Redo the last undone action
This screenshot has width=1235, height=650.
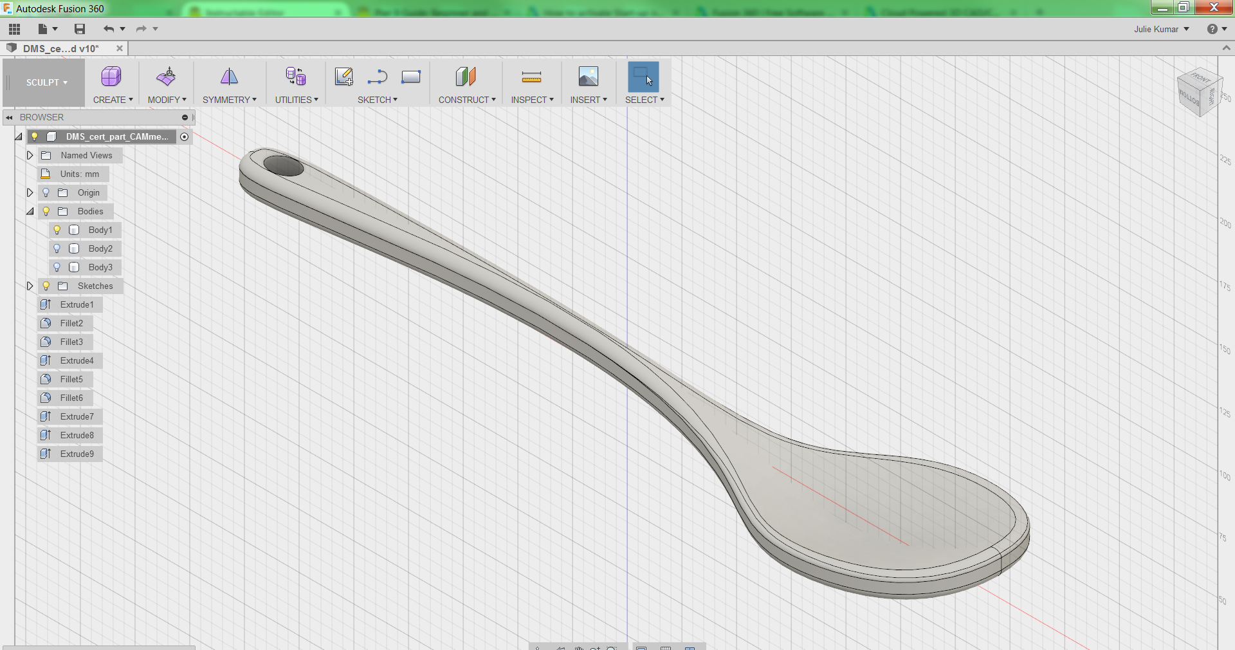point(141,29)
